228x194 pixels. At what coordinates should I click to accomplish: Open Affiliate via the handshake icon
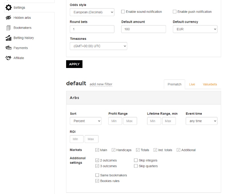pos(9,58)
